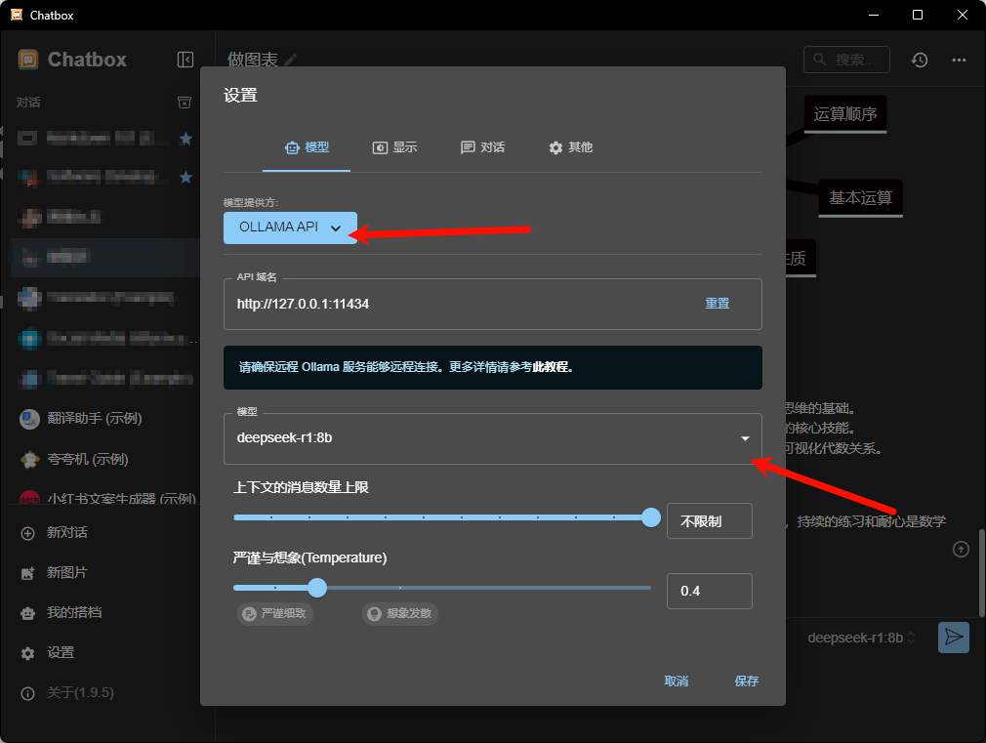Expand the deepseek-r1:8b model dropdown
The height and width of the screenshot is (743, 986).
[x=745, y=438]
